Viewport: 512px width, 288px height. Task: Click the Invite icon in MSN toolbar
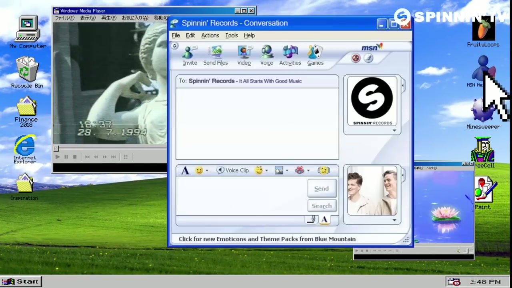click(190, 56)
